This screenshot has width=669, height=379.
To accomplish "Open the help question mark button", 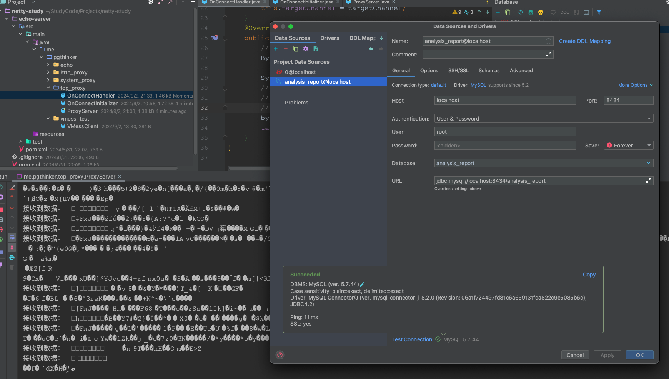I will [280, 355].
